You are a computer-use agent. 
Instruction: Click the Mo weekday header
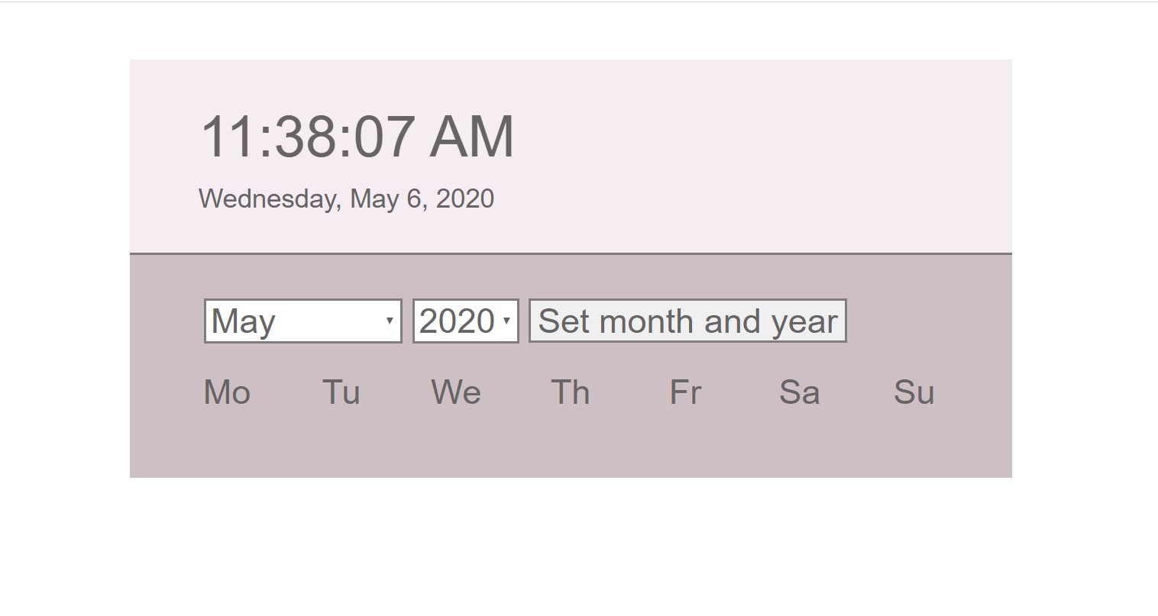pyautogui.click(x=226, y=392)
